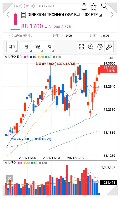The width and height of the screenshot is (120, 198).
Task: Tap the change amount 3.1200 3.67%
Action: (x=58, y=27)
